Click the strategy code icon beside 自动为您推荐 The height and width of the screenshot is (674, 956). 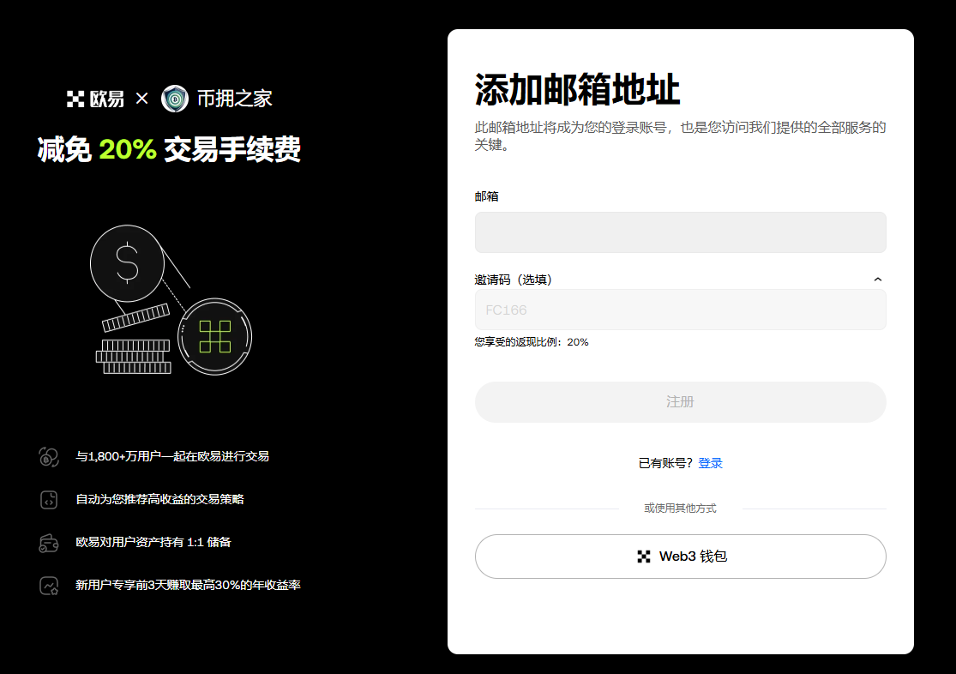tap(49, 500)
